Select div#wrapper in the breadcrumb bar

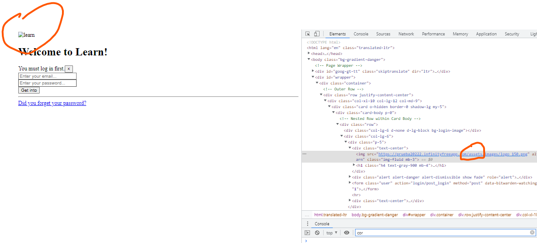(414, 215)
